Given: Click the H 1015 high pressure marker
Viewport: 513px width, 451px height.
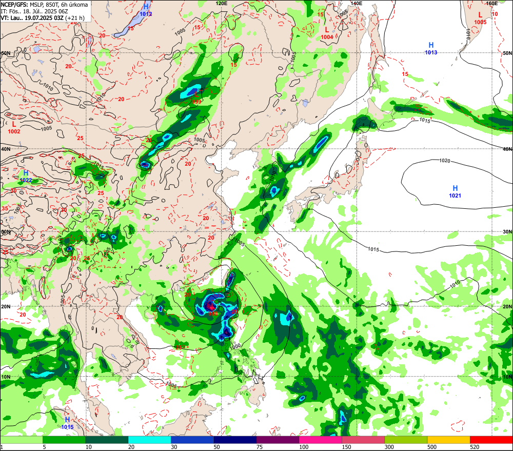Looking at the screenshot, I should [x=67, y=423].
